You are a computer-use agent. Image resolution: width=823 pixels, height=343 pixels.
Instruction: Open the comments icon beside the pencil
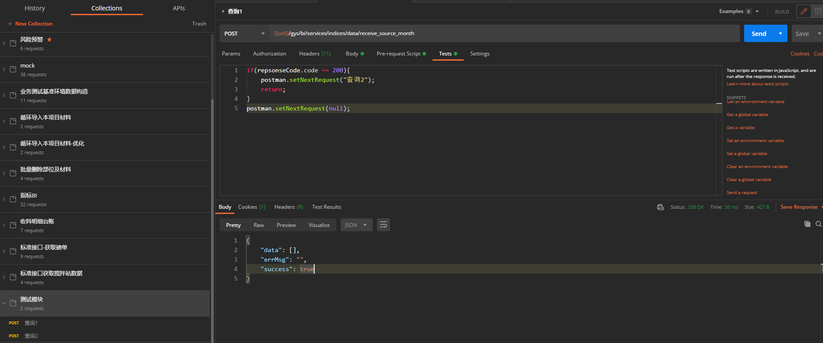818,11
